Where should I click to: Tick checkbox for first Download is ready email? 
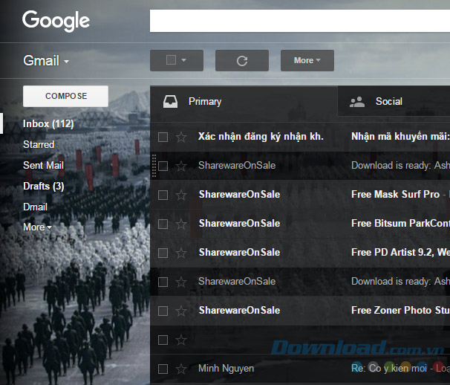click(x=163, y=166)
